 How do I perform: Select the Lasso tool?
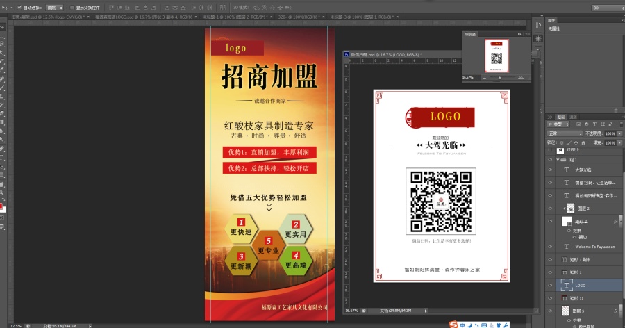[3, 44]
